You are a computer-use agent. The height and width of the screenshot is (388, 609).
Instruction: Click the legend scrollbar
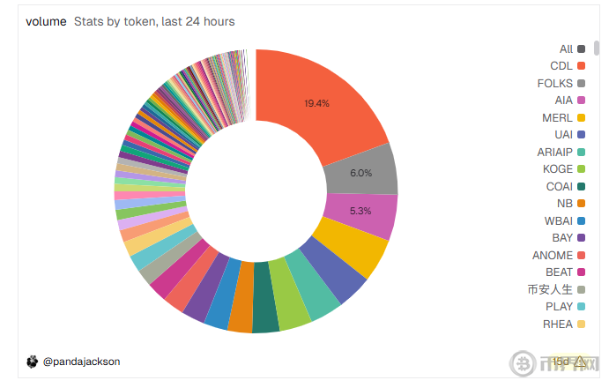coord(597,48)
